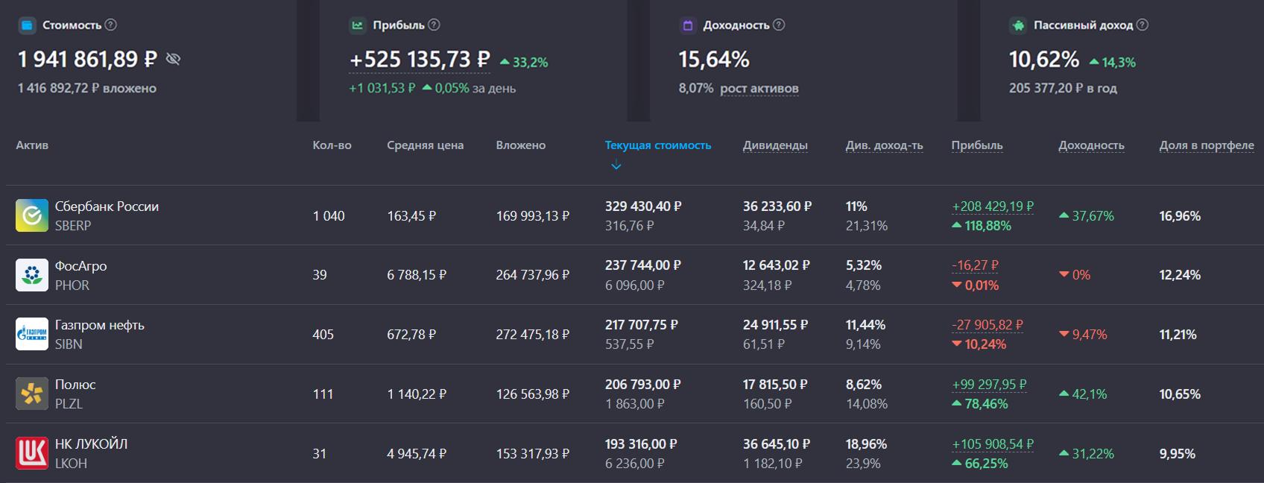Open the НК ЛУКОЙЛ asset name
1264x483 pixels.
(91, 444)
